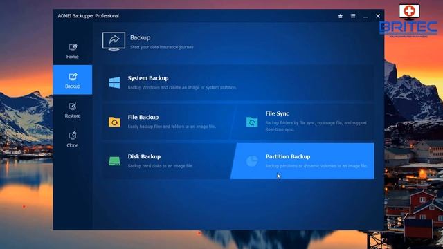
Task: Click the Windows logo System Backup icon
Action: click(x=114, y=83)
